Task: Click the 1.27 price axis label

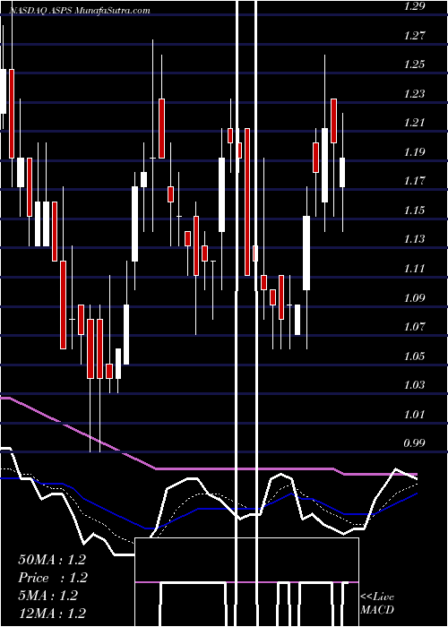Action: (x=415, y=36)
